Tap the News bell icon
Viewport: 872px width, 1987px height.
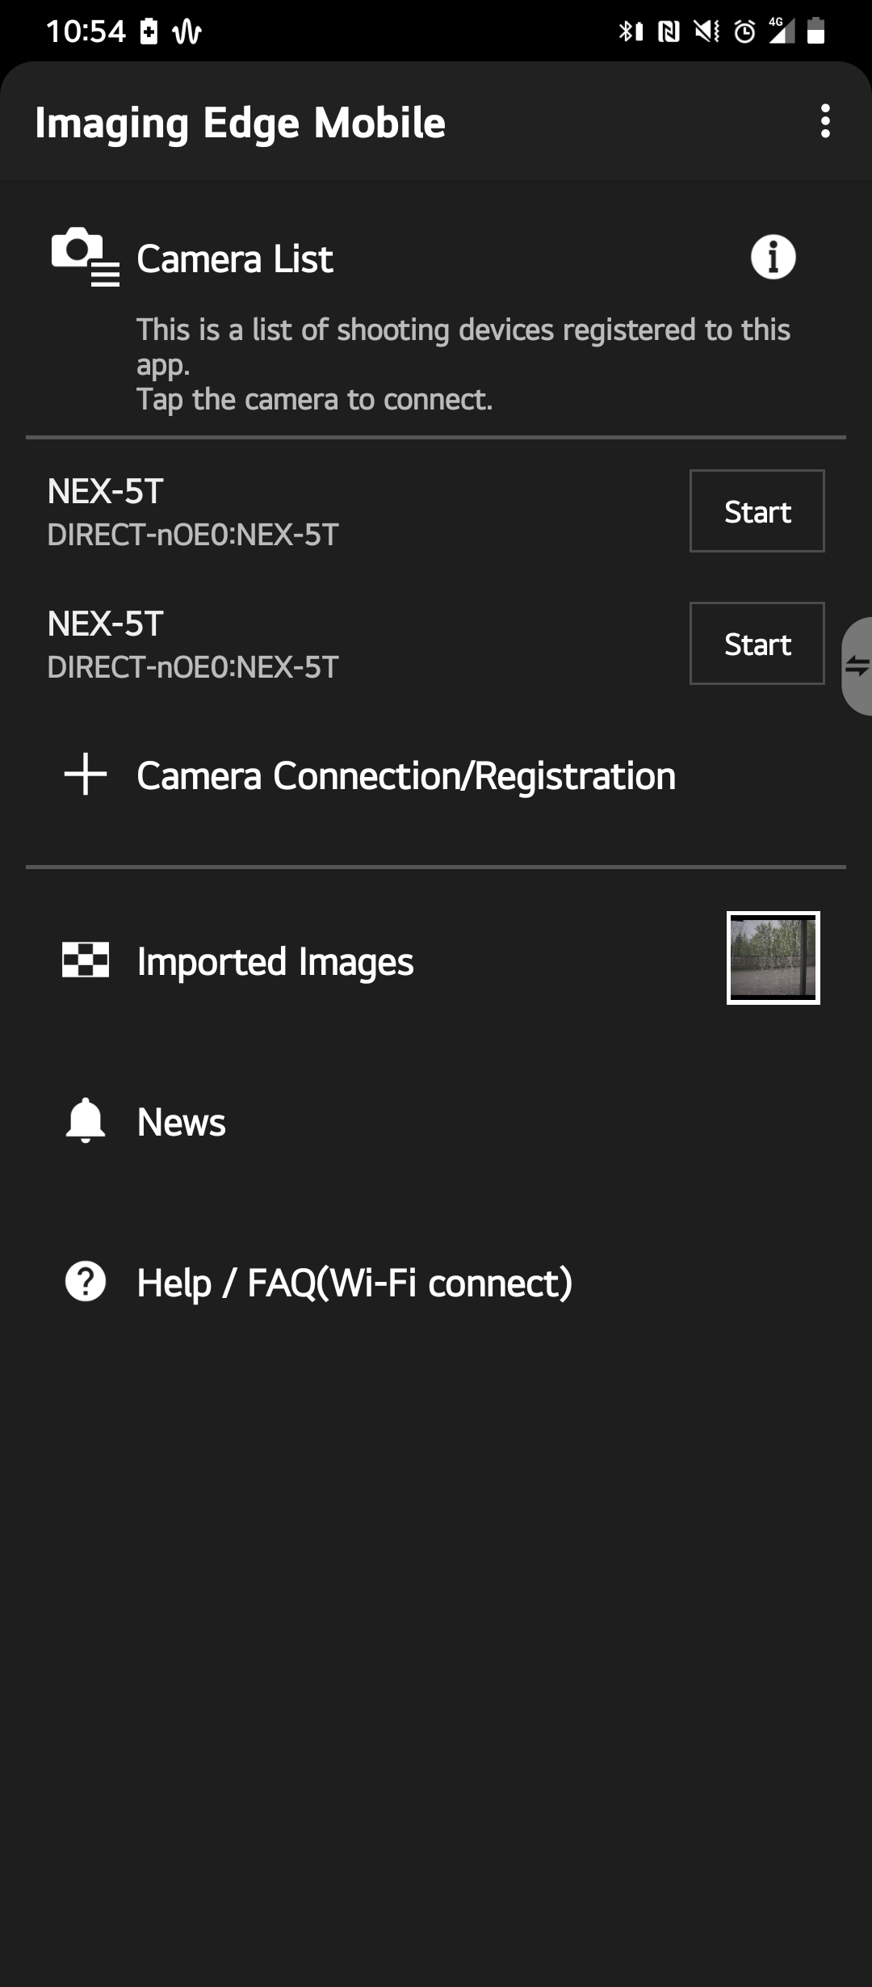pyautogui.click(x=86, y=1121)
